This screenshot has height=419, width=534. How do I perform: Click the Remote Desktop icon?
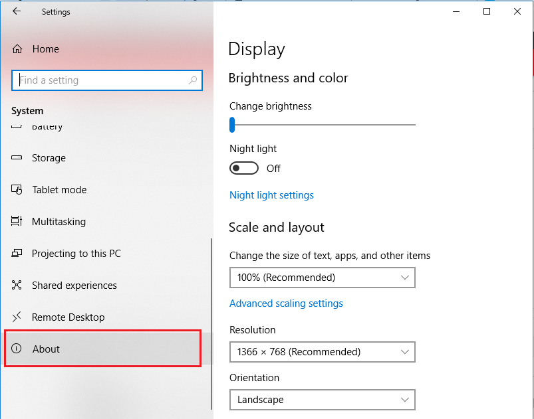(x=17, y=317)
